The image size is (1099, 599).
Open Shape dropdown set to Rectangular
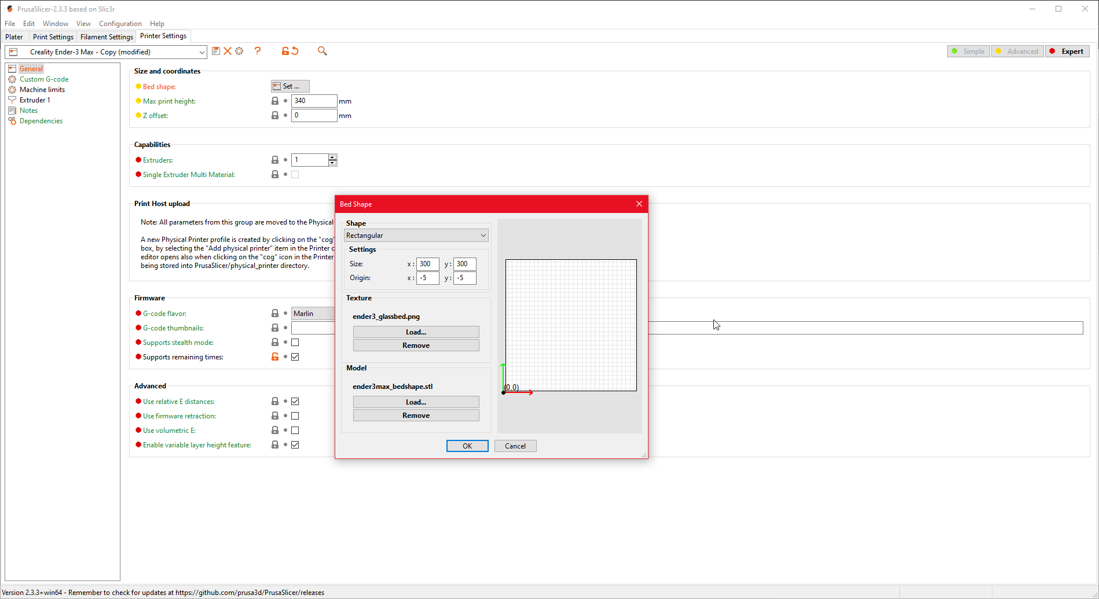tap(416, 236)
